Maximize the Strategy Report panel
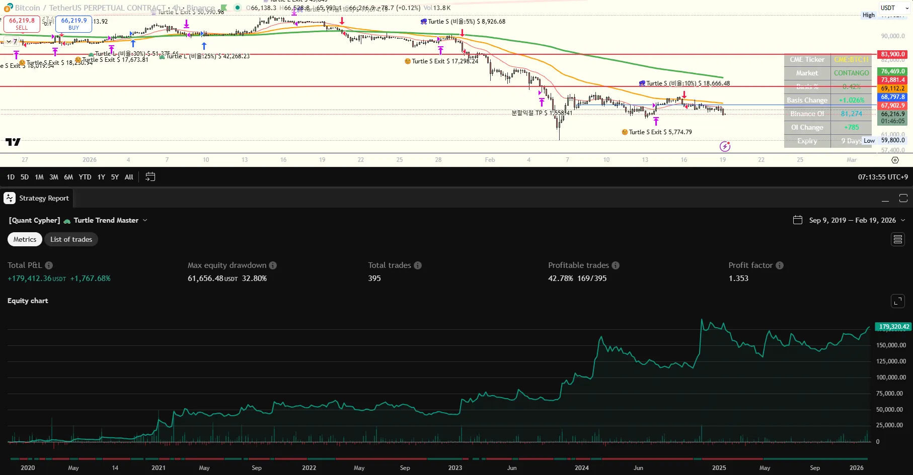 (903, 199)
